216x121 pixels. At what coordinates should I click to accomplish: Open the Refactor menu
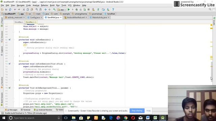tap(45, 5)
